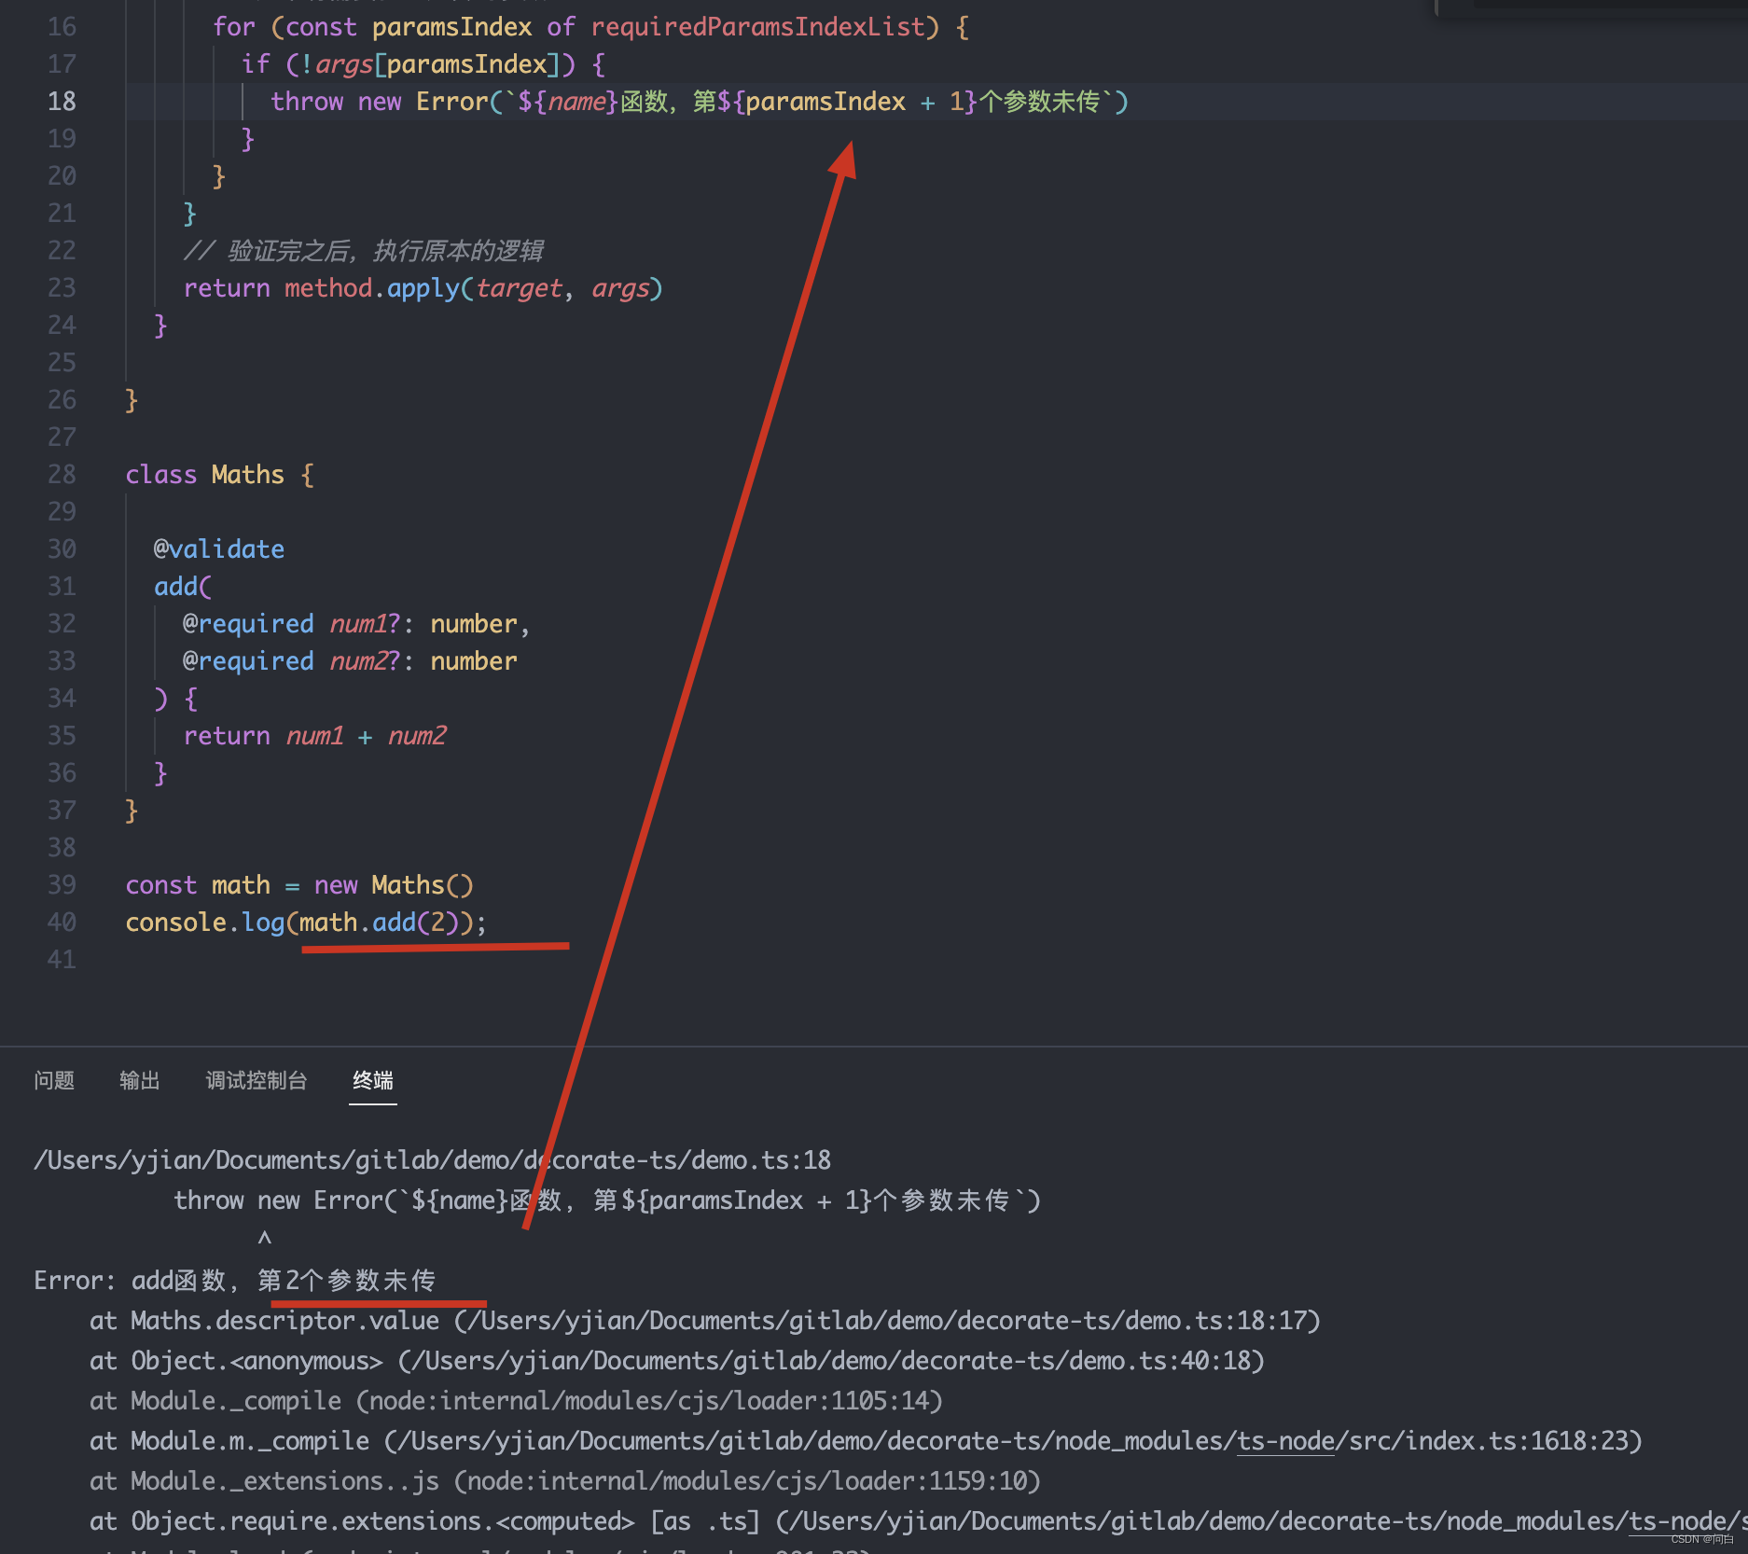Click 'if (!args[paramsIndex])' condition

pos(409,63)
